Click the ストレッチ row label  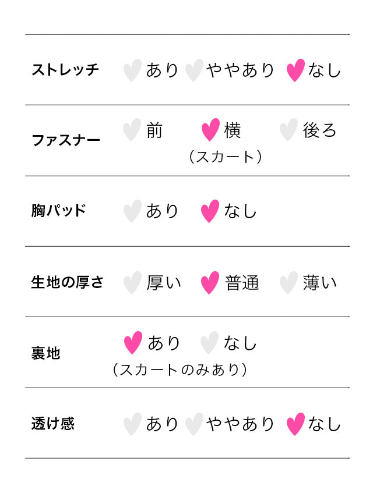[65, 70]
